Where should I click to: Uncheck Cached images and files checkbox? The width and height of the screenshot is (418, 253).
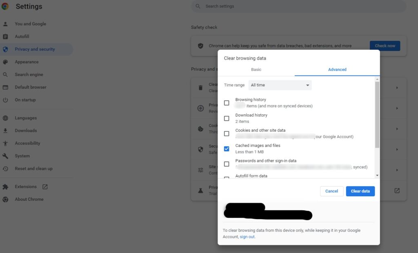tap(227, 149)
